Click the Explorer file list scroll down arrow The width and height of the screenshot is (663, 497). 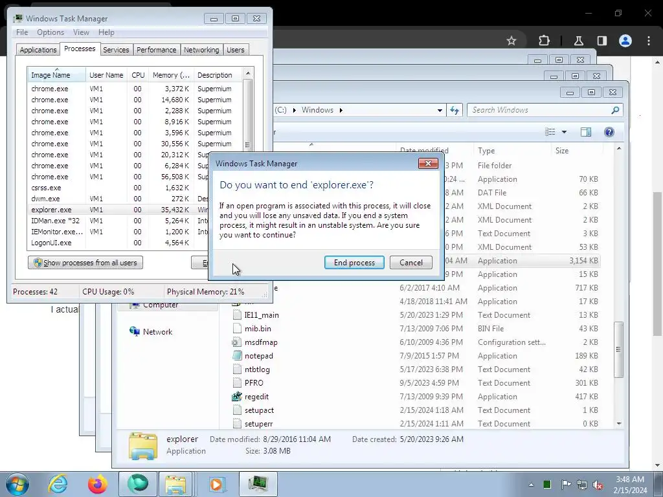click(619, 423)
